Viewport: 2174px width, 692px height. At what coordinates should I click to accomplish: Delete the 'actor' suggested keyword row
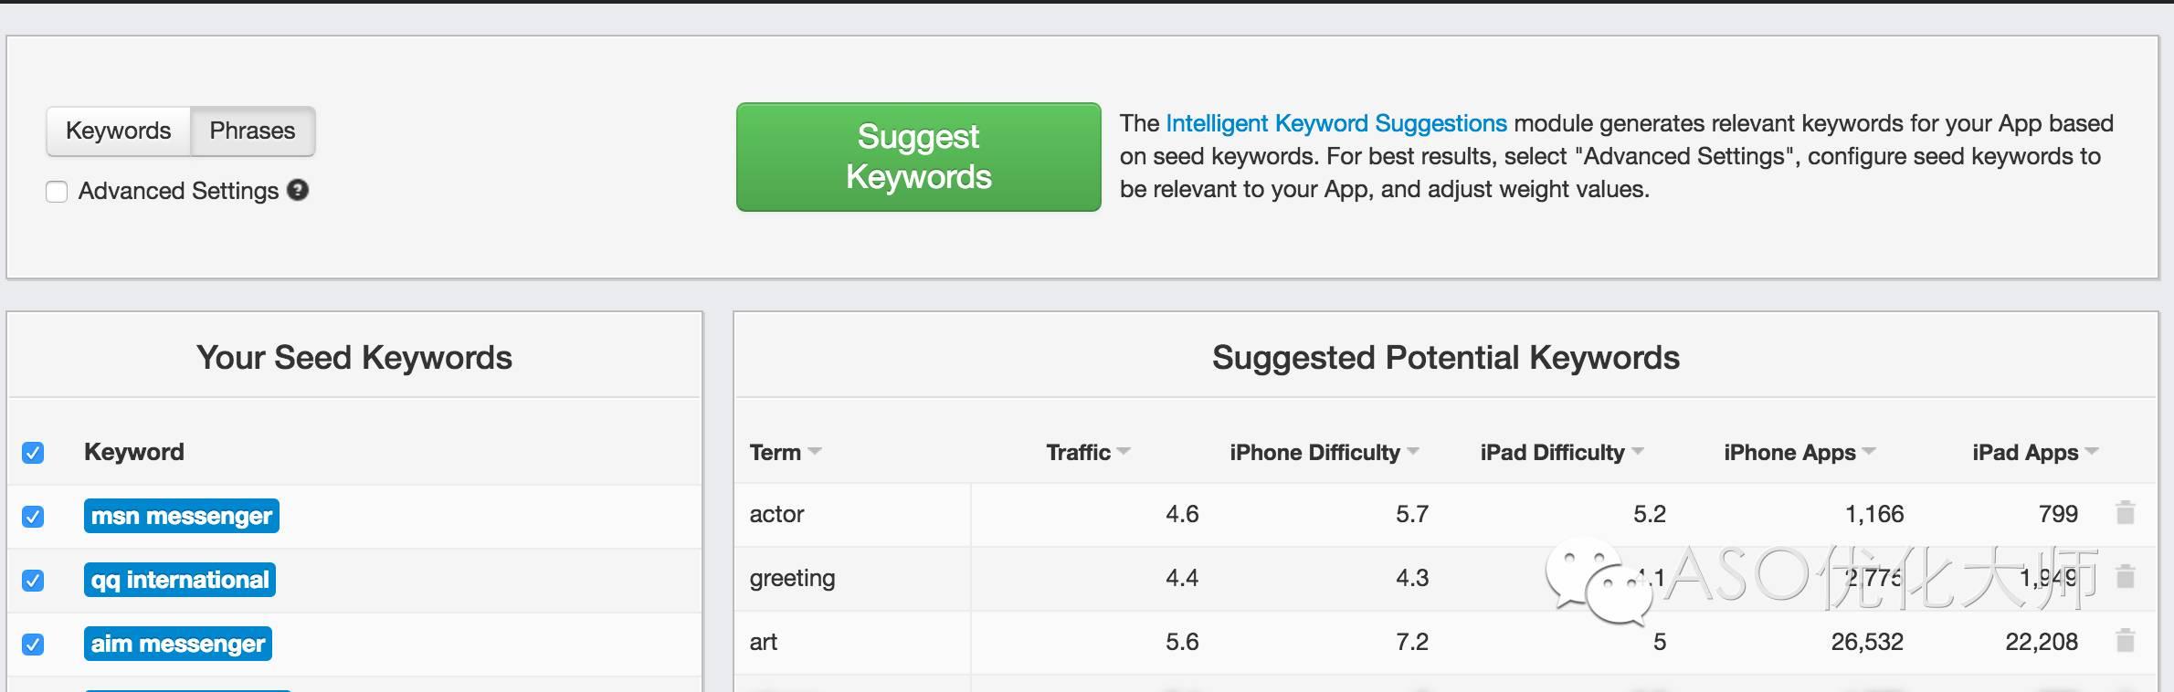(2126, 513)
